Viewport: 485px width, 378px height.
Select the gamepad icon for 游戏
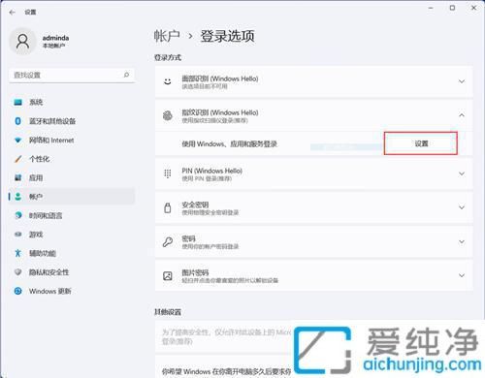pos(18,235)
